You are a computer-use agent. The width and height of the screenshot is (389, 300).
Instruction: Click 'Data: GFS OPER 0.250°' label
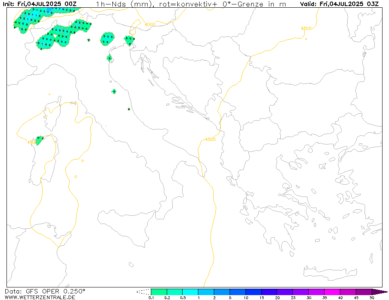[x=45, y=291]
